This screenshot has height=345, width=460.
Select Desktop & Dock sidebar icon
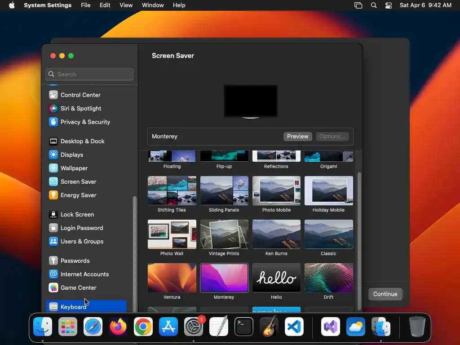pyautogui.click(x=53, y=142)
